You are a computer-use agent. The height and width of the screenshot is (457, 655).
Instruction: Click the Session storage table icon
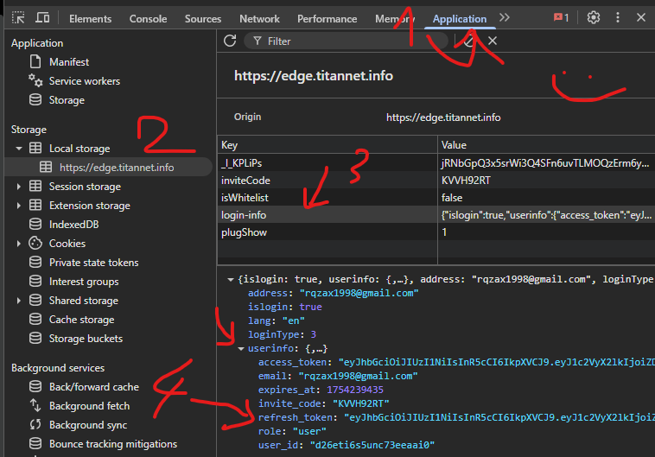click(35, 186)
